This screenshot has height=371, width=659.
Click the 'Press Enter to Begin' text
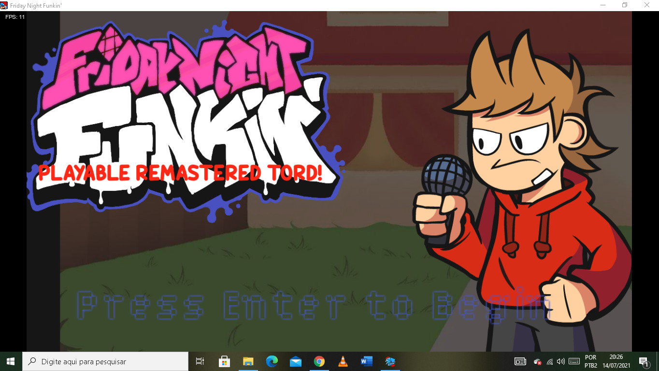pos(314,305)
